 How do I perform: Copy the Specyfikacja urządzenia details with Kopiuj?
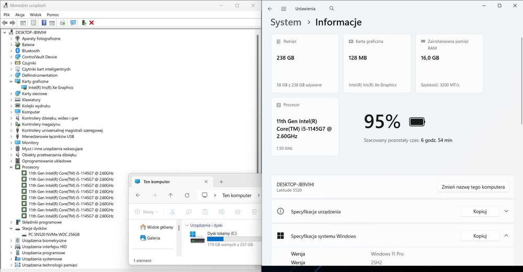coord(480,211)
